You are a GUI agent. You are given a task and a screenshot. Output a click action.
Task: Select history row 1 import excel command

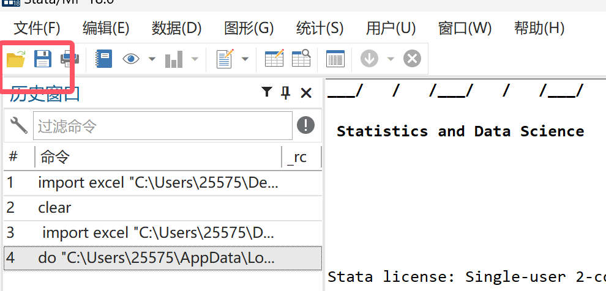tap(163, 183)
